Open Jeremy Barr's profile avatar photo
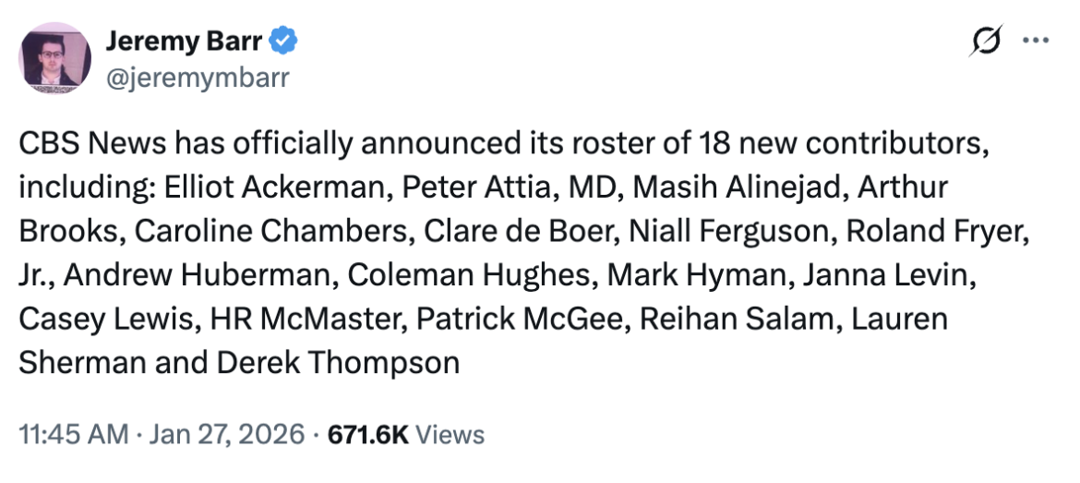Viewport: 1080px width, 483px height. click(x=55, y=58)
